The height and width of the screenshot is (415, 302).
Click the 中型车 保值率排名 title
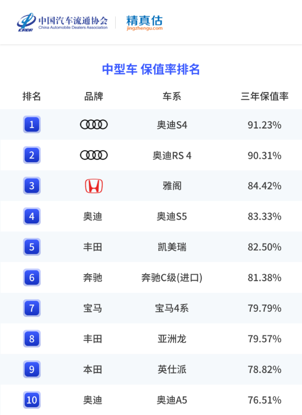[151, 69]
